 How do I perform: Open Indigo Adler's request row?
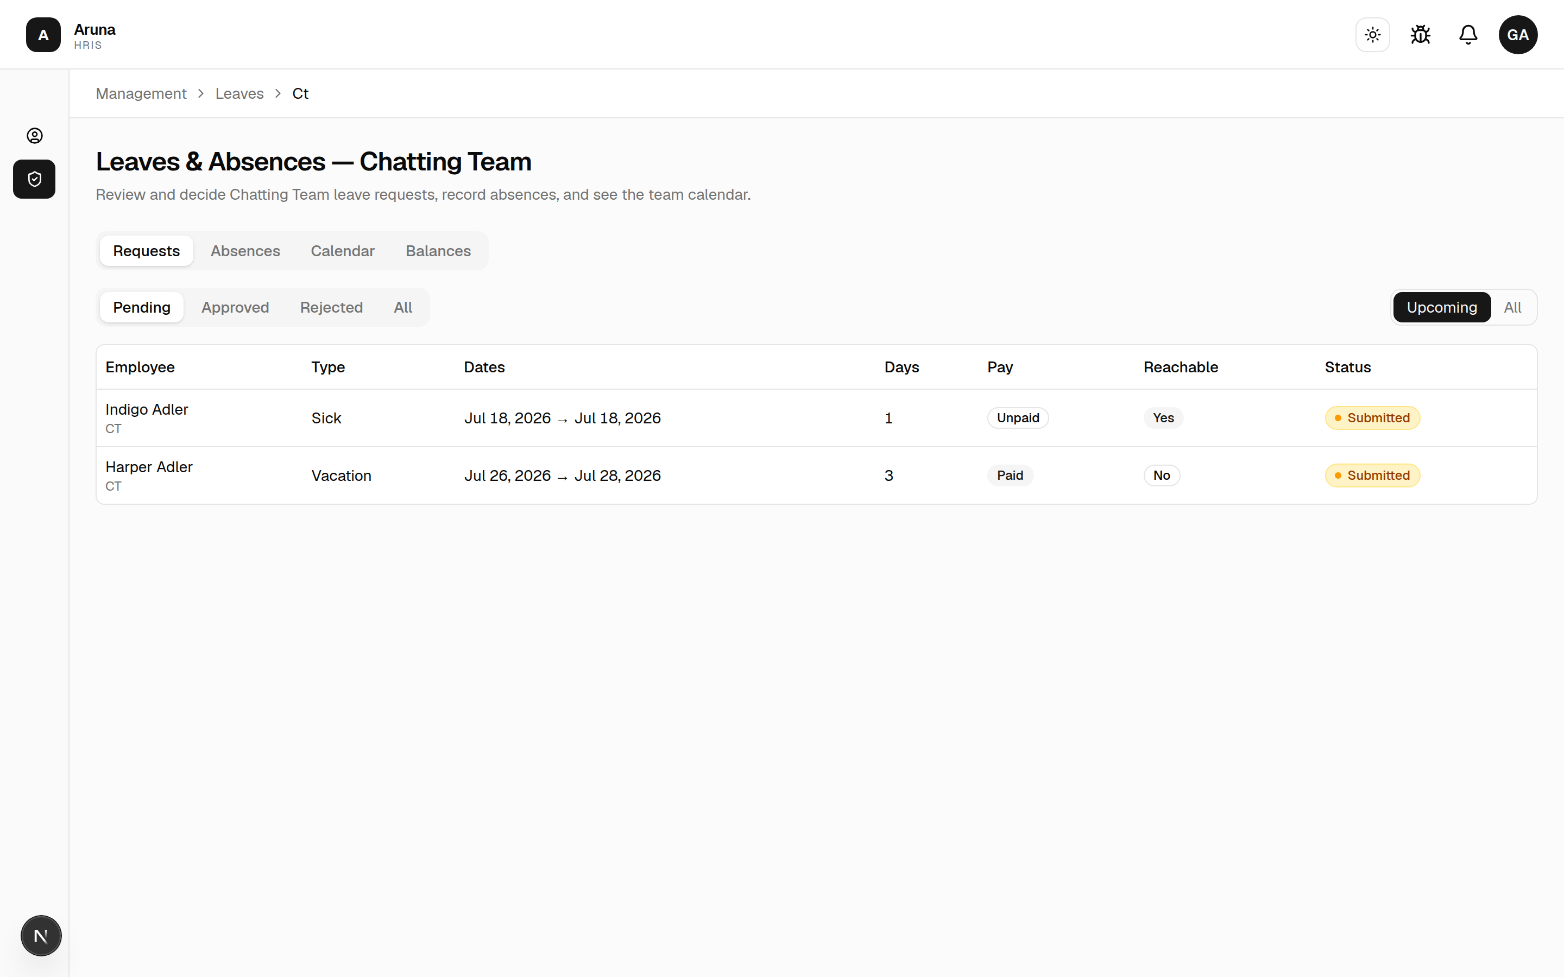[816, 418]
